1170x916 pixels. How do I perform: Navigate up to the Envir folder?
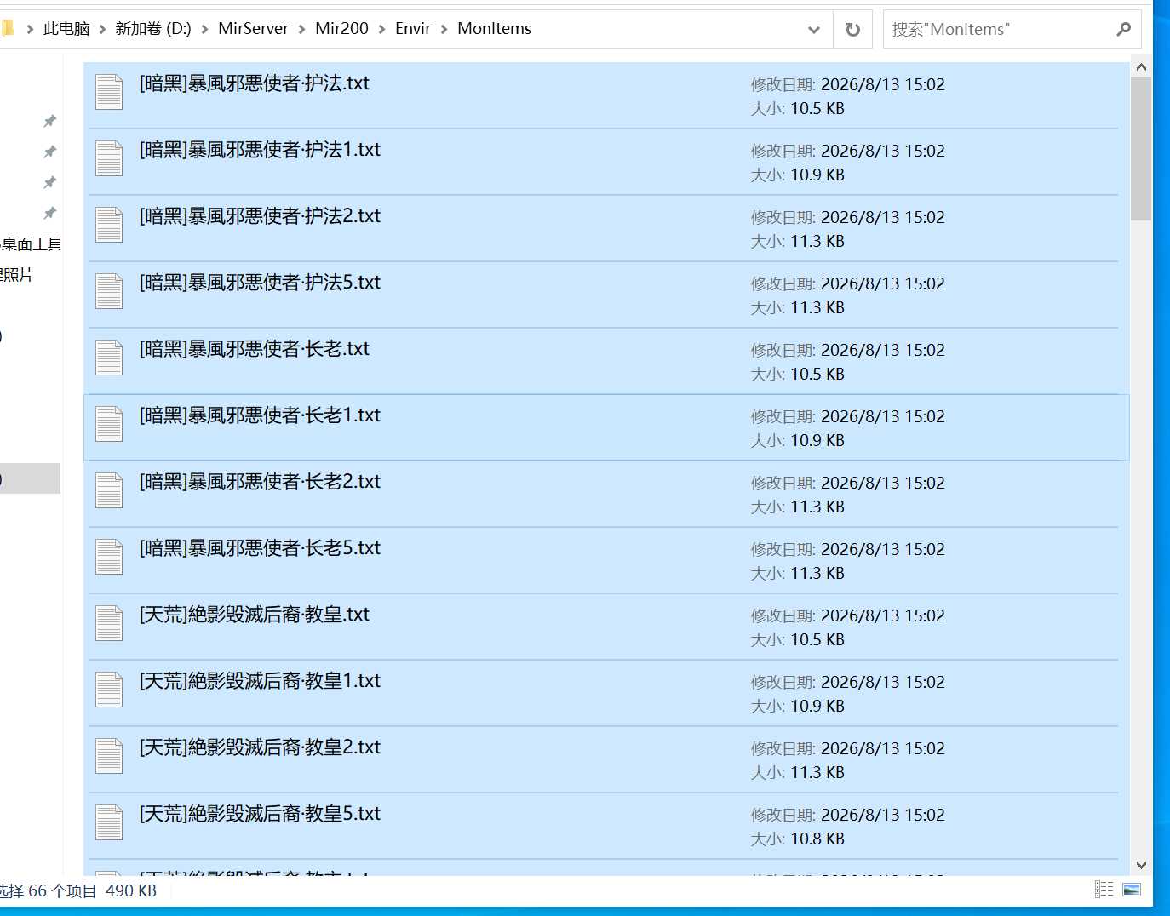click(x=413, y=29)
